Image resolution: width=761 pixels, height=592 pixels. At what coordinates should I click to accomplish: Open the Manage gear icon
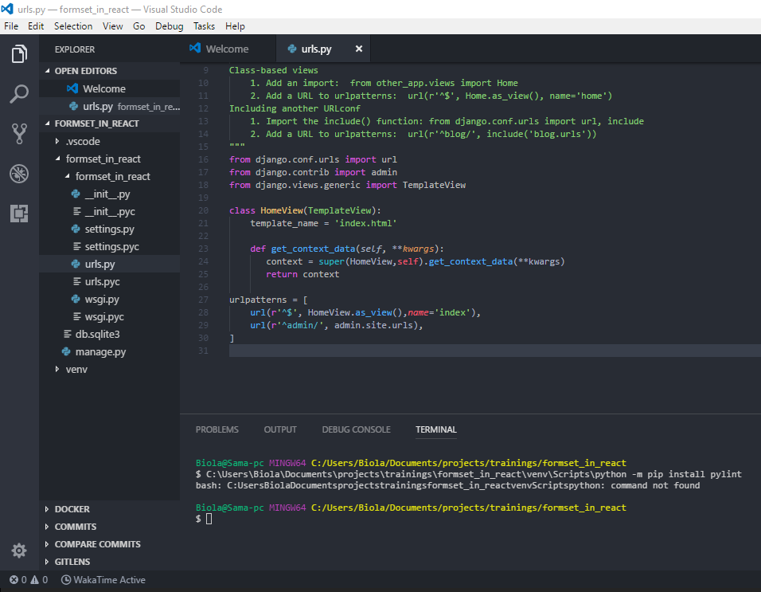[x=19, y=550]
